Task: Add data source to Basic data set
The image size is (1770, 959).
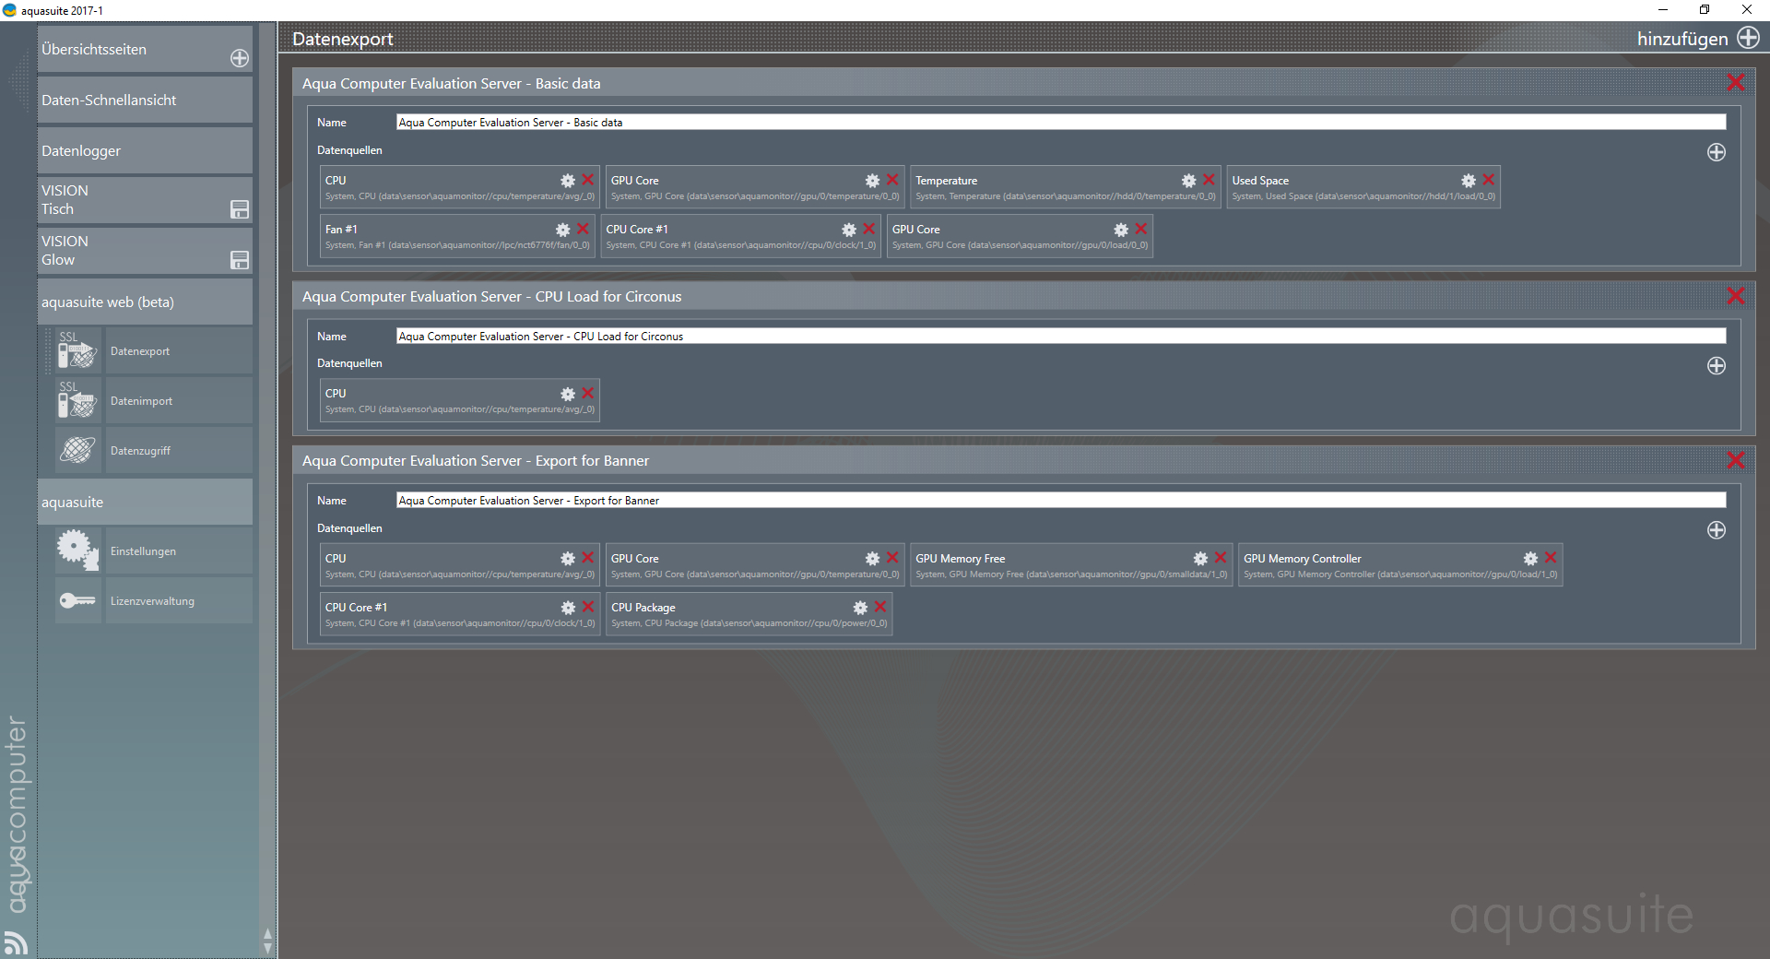Action: point(1716,152)
